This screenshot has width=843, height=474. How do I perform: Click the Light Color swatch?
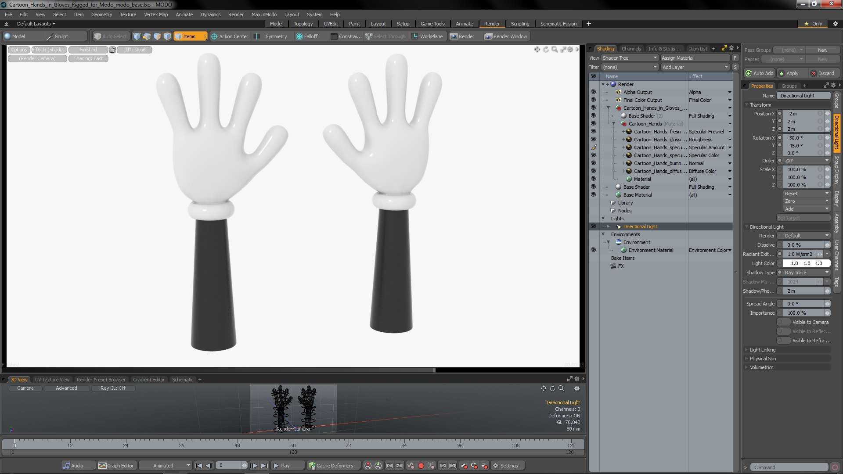(806, 263)
